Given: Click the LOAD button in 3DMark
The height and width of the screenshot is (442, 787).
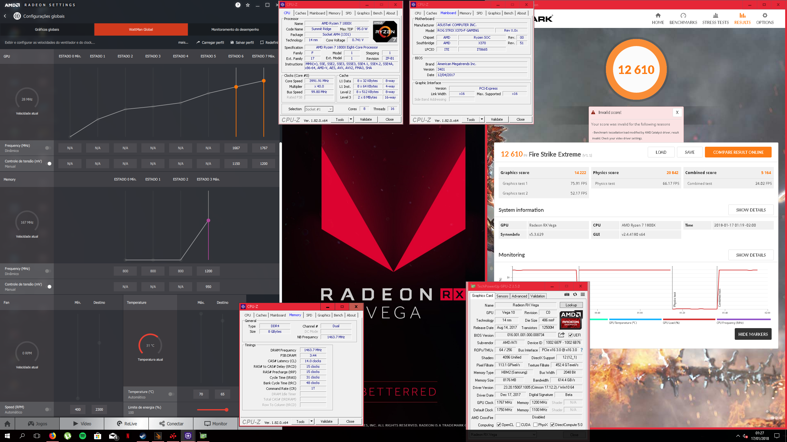Looking at the screenshot, I should point(661,152).
